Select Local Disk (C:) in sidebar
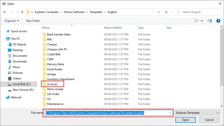The height and width of the screenshot is (126, 224). [x=19, y=84]
